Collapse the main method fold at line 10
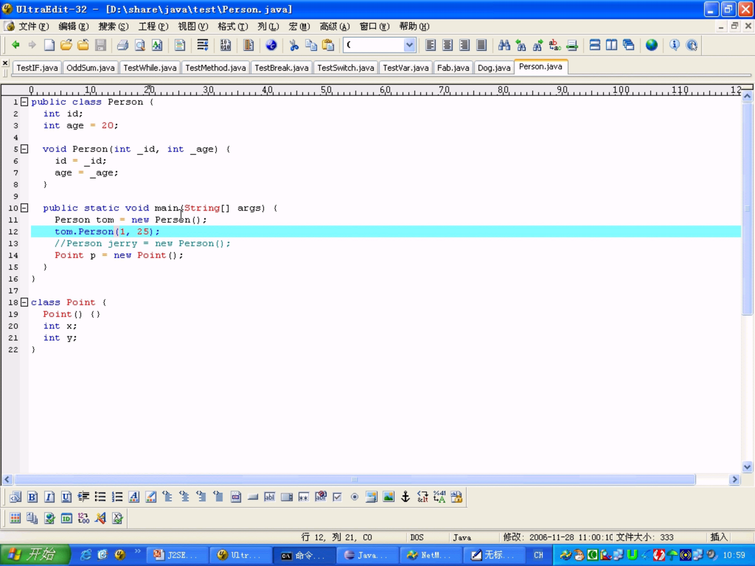The height and width of the screenshot is (566, 755). (24, 208)
